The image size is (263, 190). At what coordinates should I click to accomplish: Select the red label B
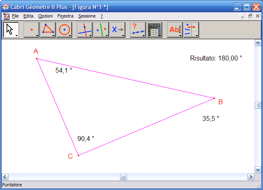point(220,102)
